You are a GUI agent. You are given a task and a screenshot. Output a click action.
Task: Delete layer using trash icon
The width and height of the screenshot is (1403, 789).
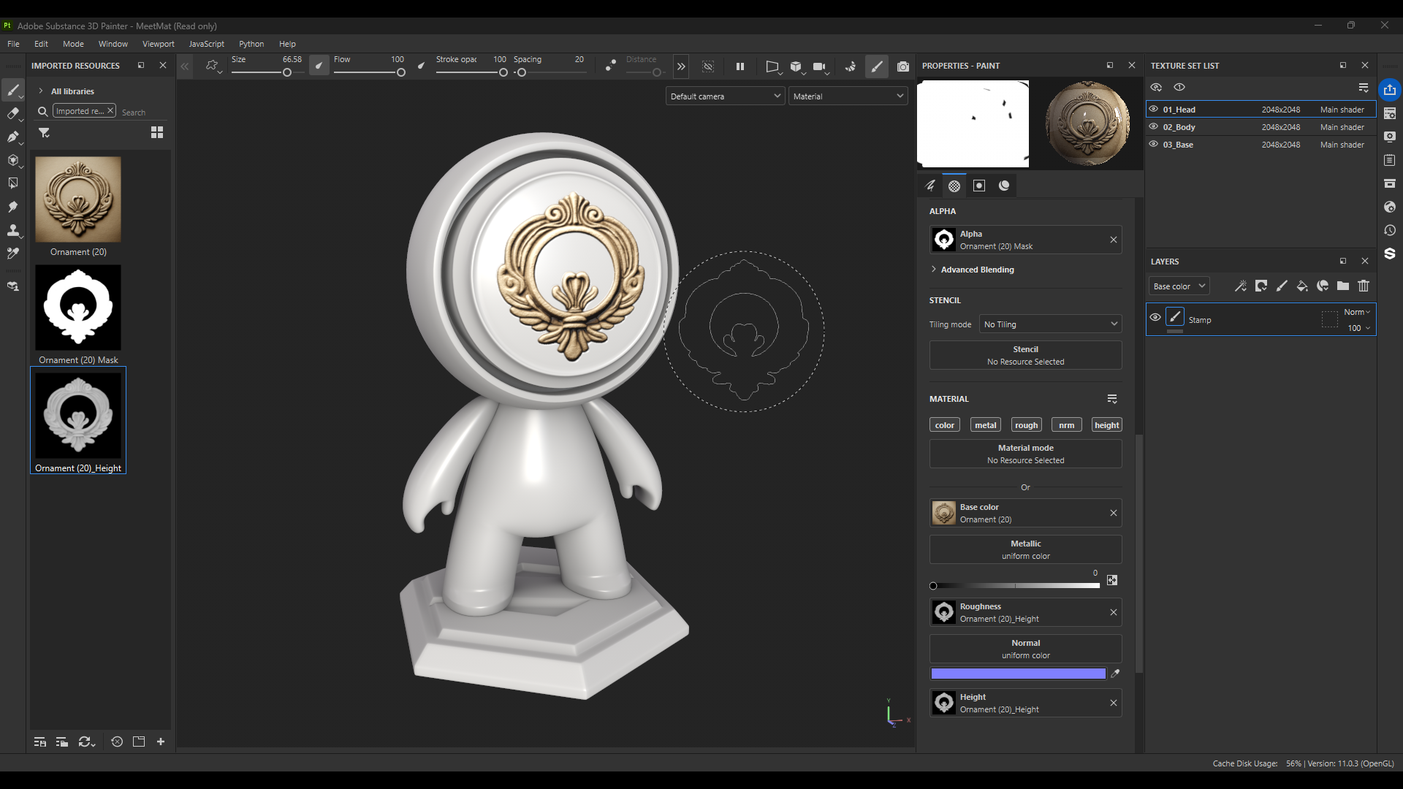tap(1364, 286)
